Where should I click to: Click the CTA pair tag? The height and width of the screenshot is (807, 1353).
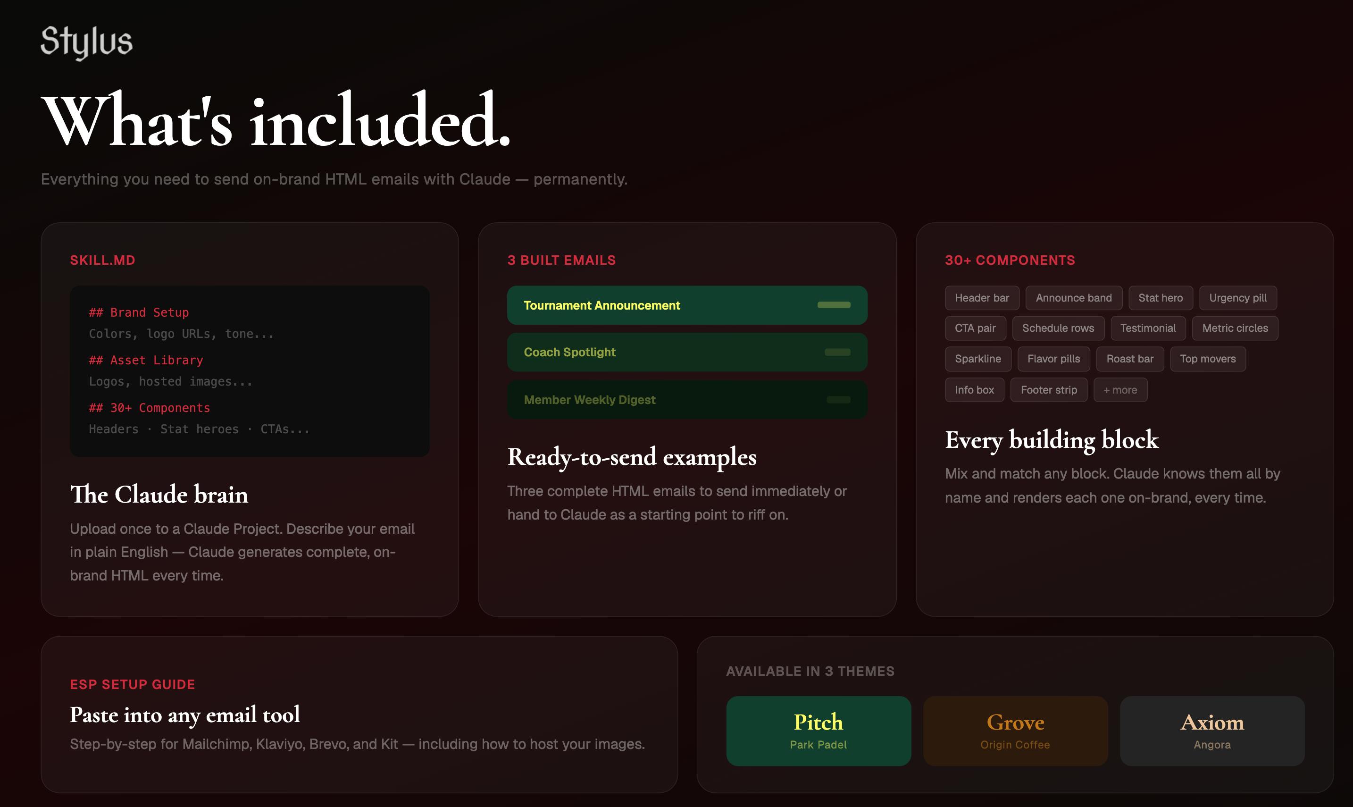975,328
